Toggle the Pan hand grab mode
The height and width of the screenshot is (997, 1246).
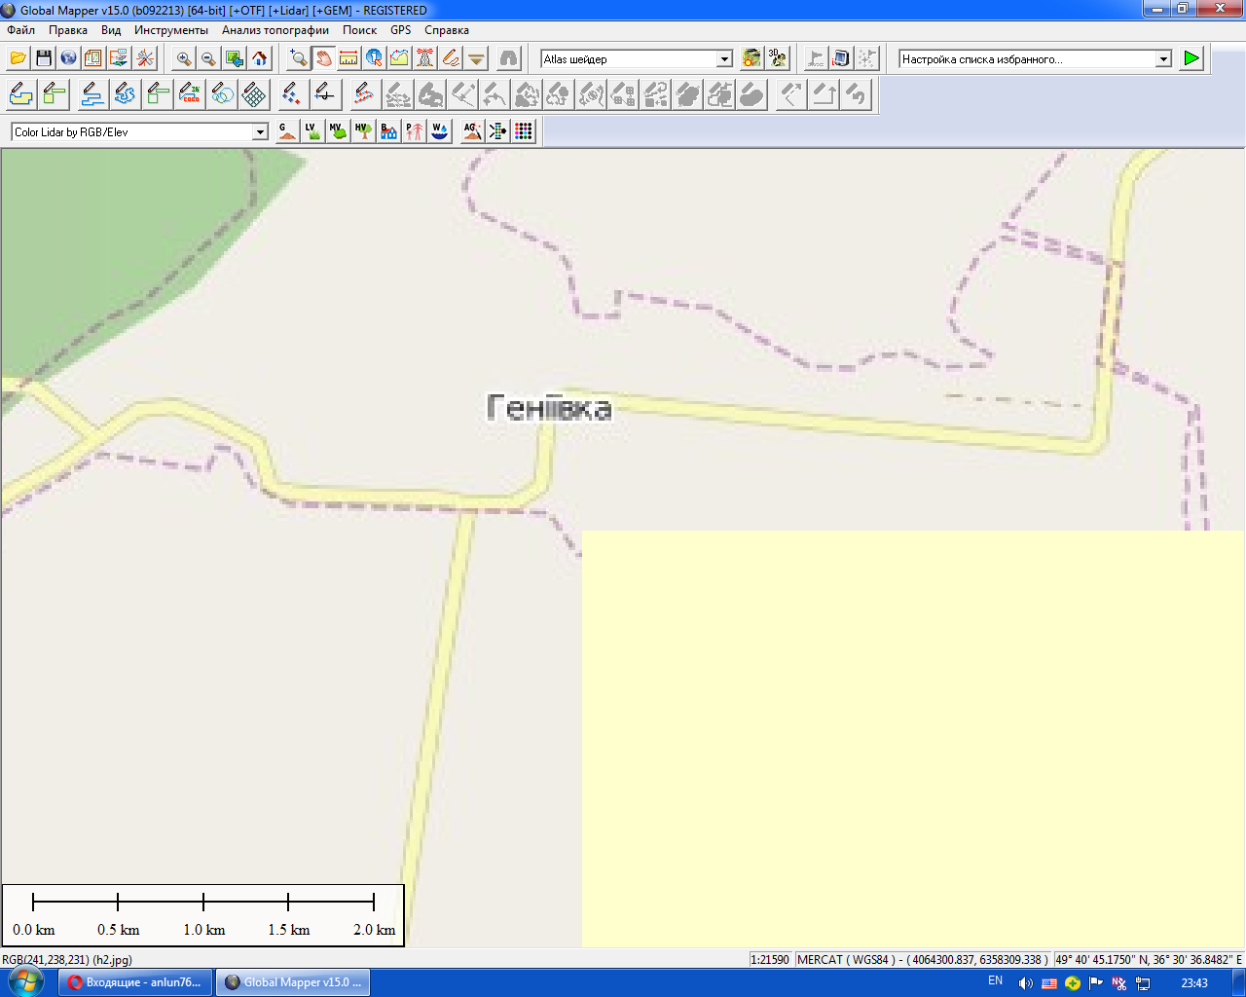pos(323,58)
